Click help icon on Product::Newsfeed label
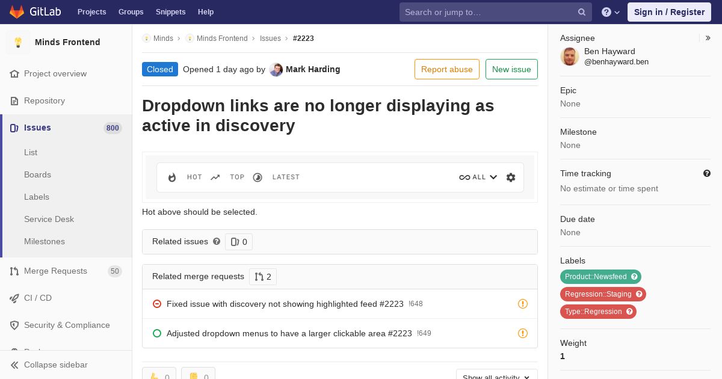 pos(634,277)
